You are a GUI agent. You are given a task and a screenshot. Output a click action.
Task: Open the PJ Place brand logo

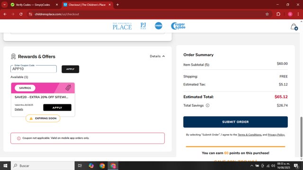[143, 26]
